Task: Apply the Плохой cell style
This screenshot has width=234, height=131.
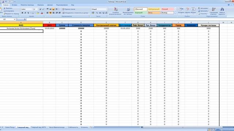Action: [x=167, y=9]
